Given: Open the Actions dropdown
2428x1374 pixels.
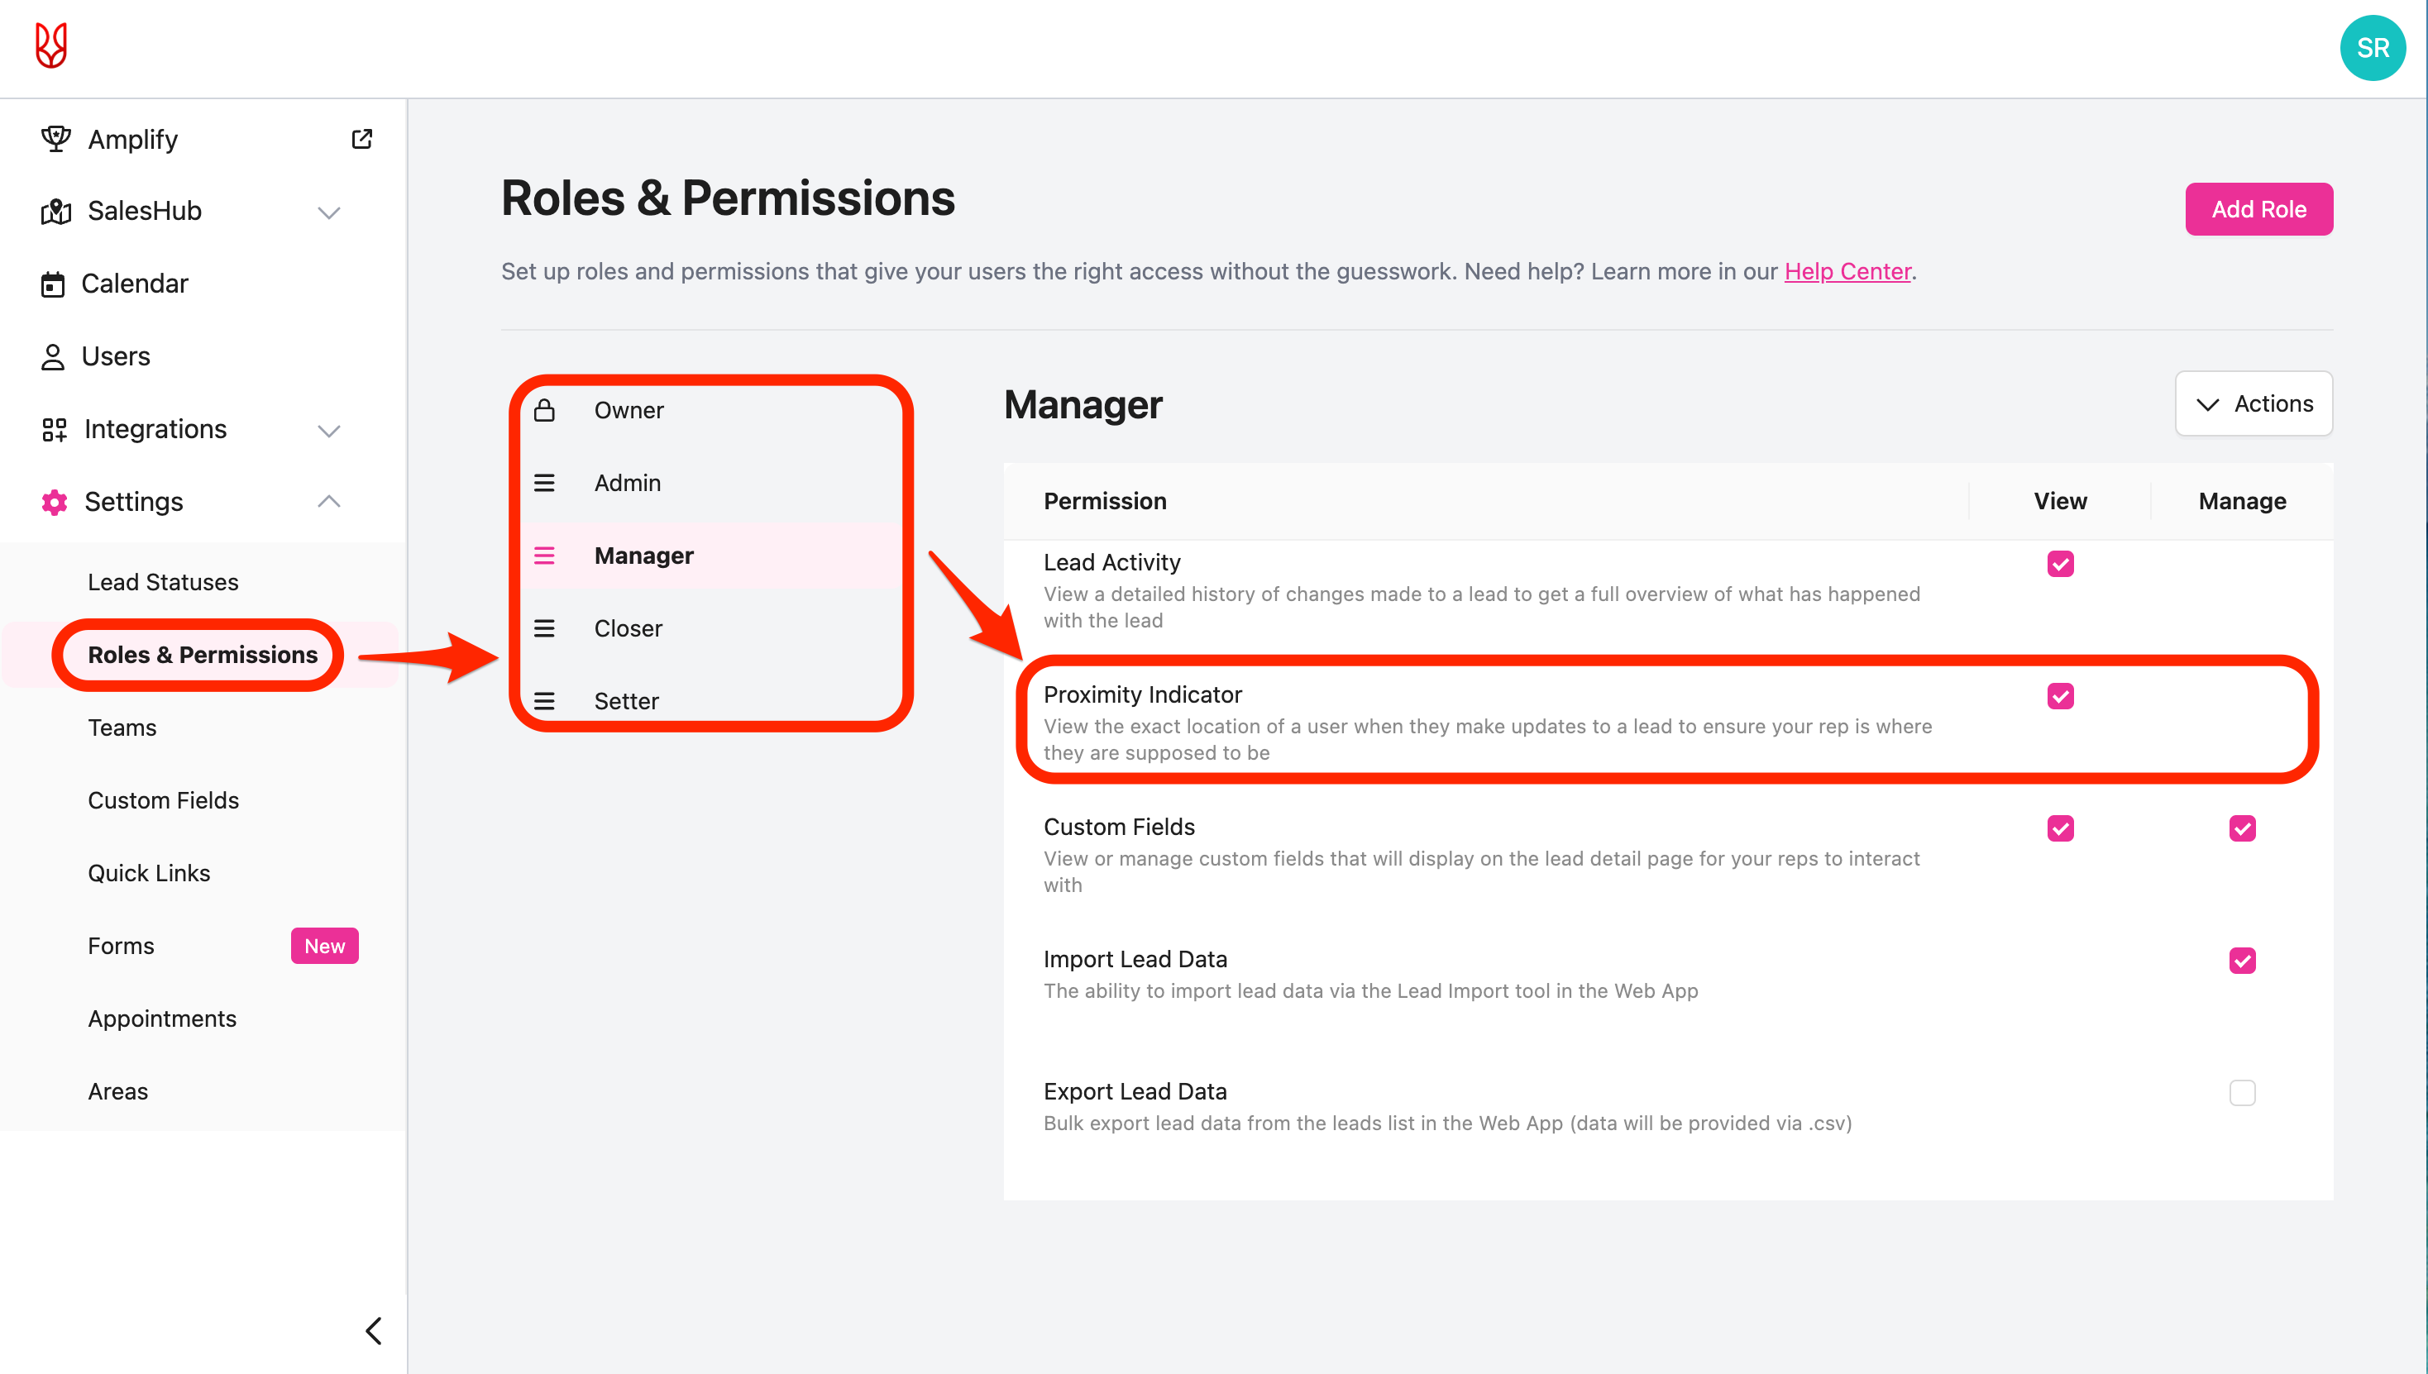Looking at the screenshot, I should click(2254, 404).
